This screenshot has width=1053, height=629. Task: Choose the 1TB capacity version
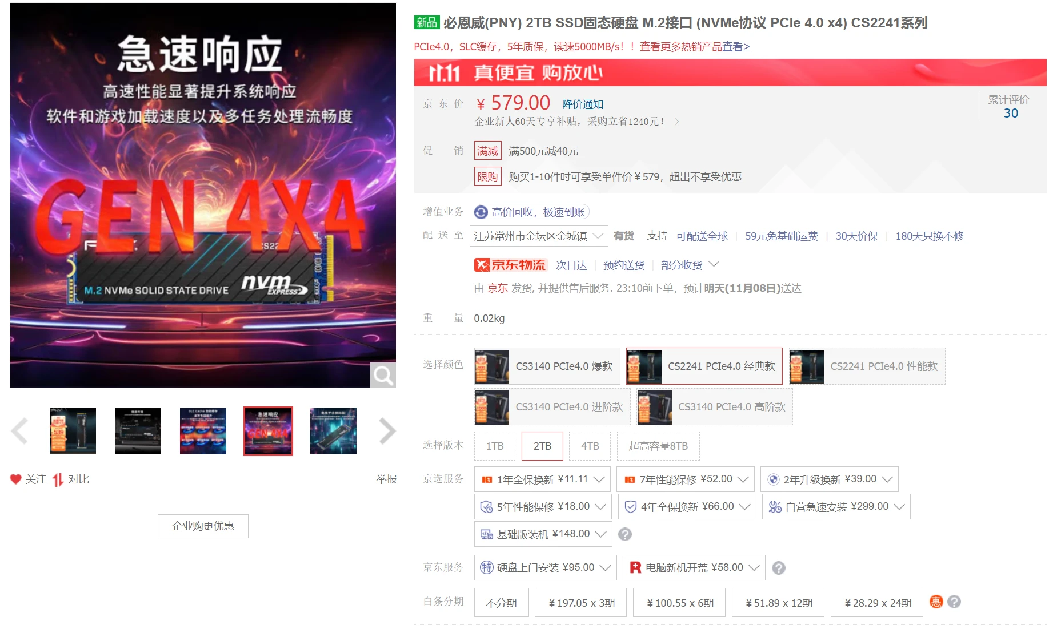coord(495,446)
